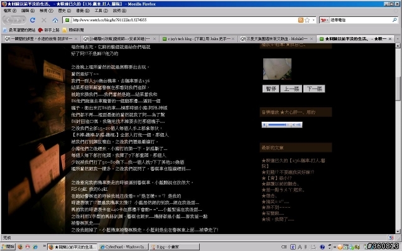Open the Windows 開始 Start button
The image size is (402, 251).
point(8,247)
